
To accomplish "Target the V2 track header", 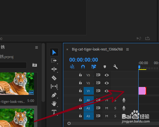I will point(88,83).
